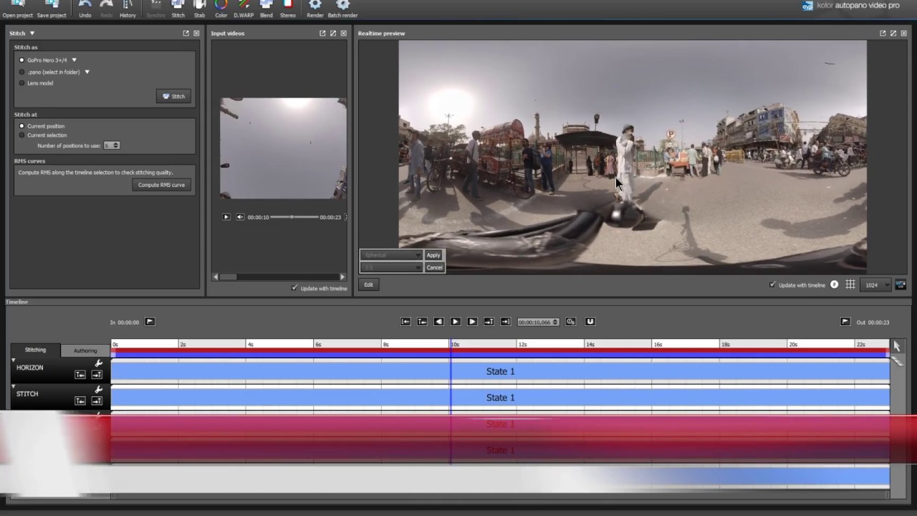Image resolution: width=917 pixels, height=516 pixels.
Task: Click the input video seek slider
Action: 294,217
